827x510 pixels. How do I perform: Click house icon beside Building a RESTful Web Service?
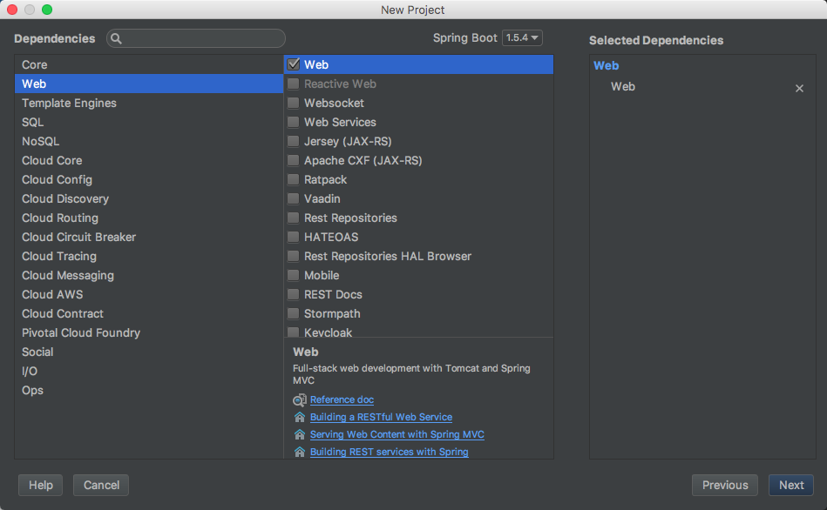click(300, 418)
